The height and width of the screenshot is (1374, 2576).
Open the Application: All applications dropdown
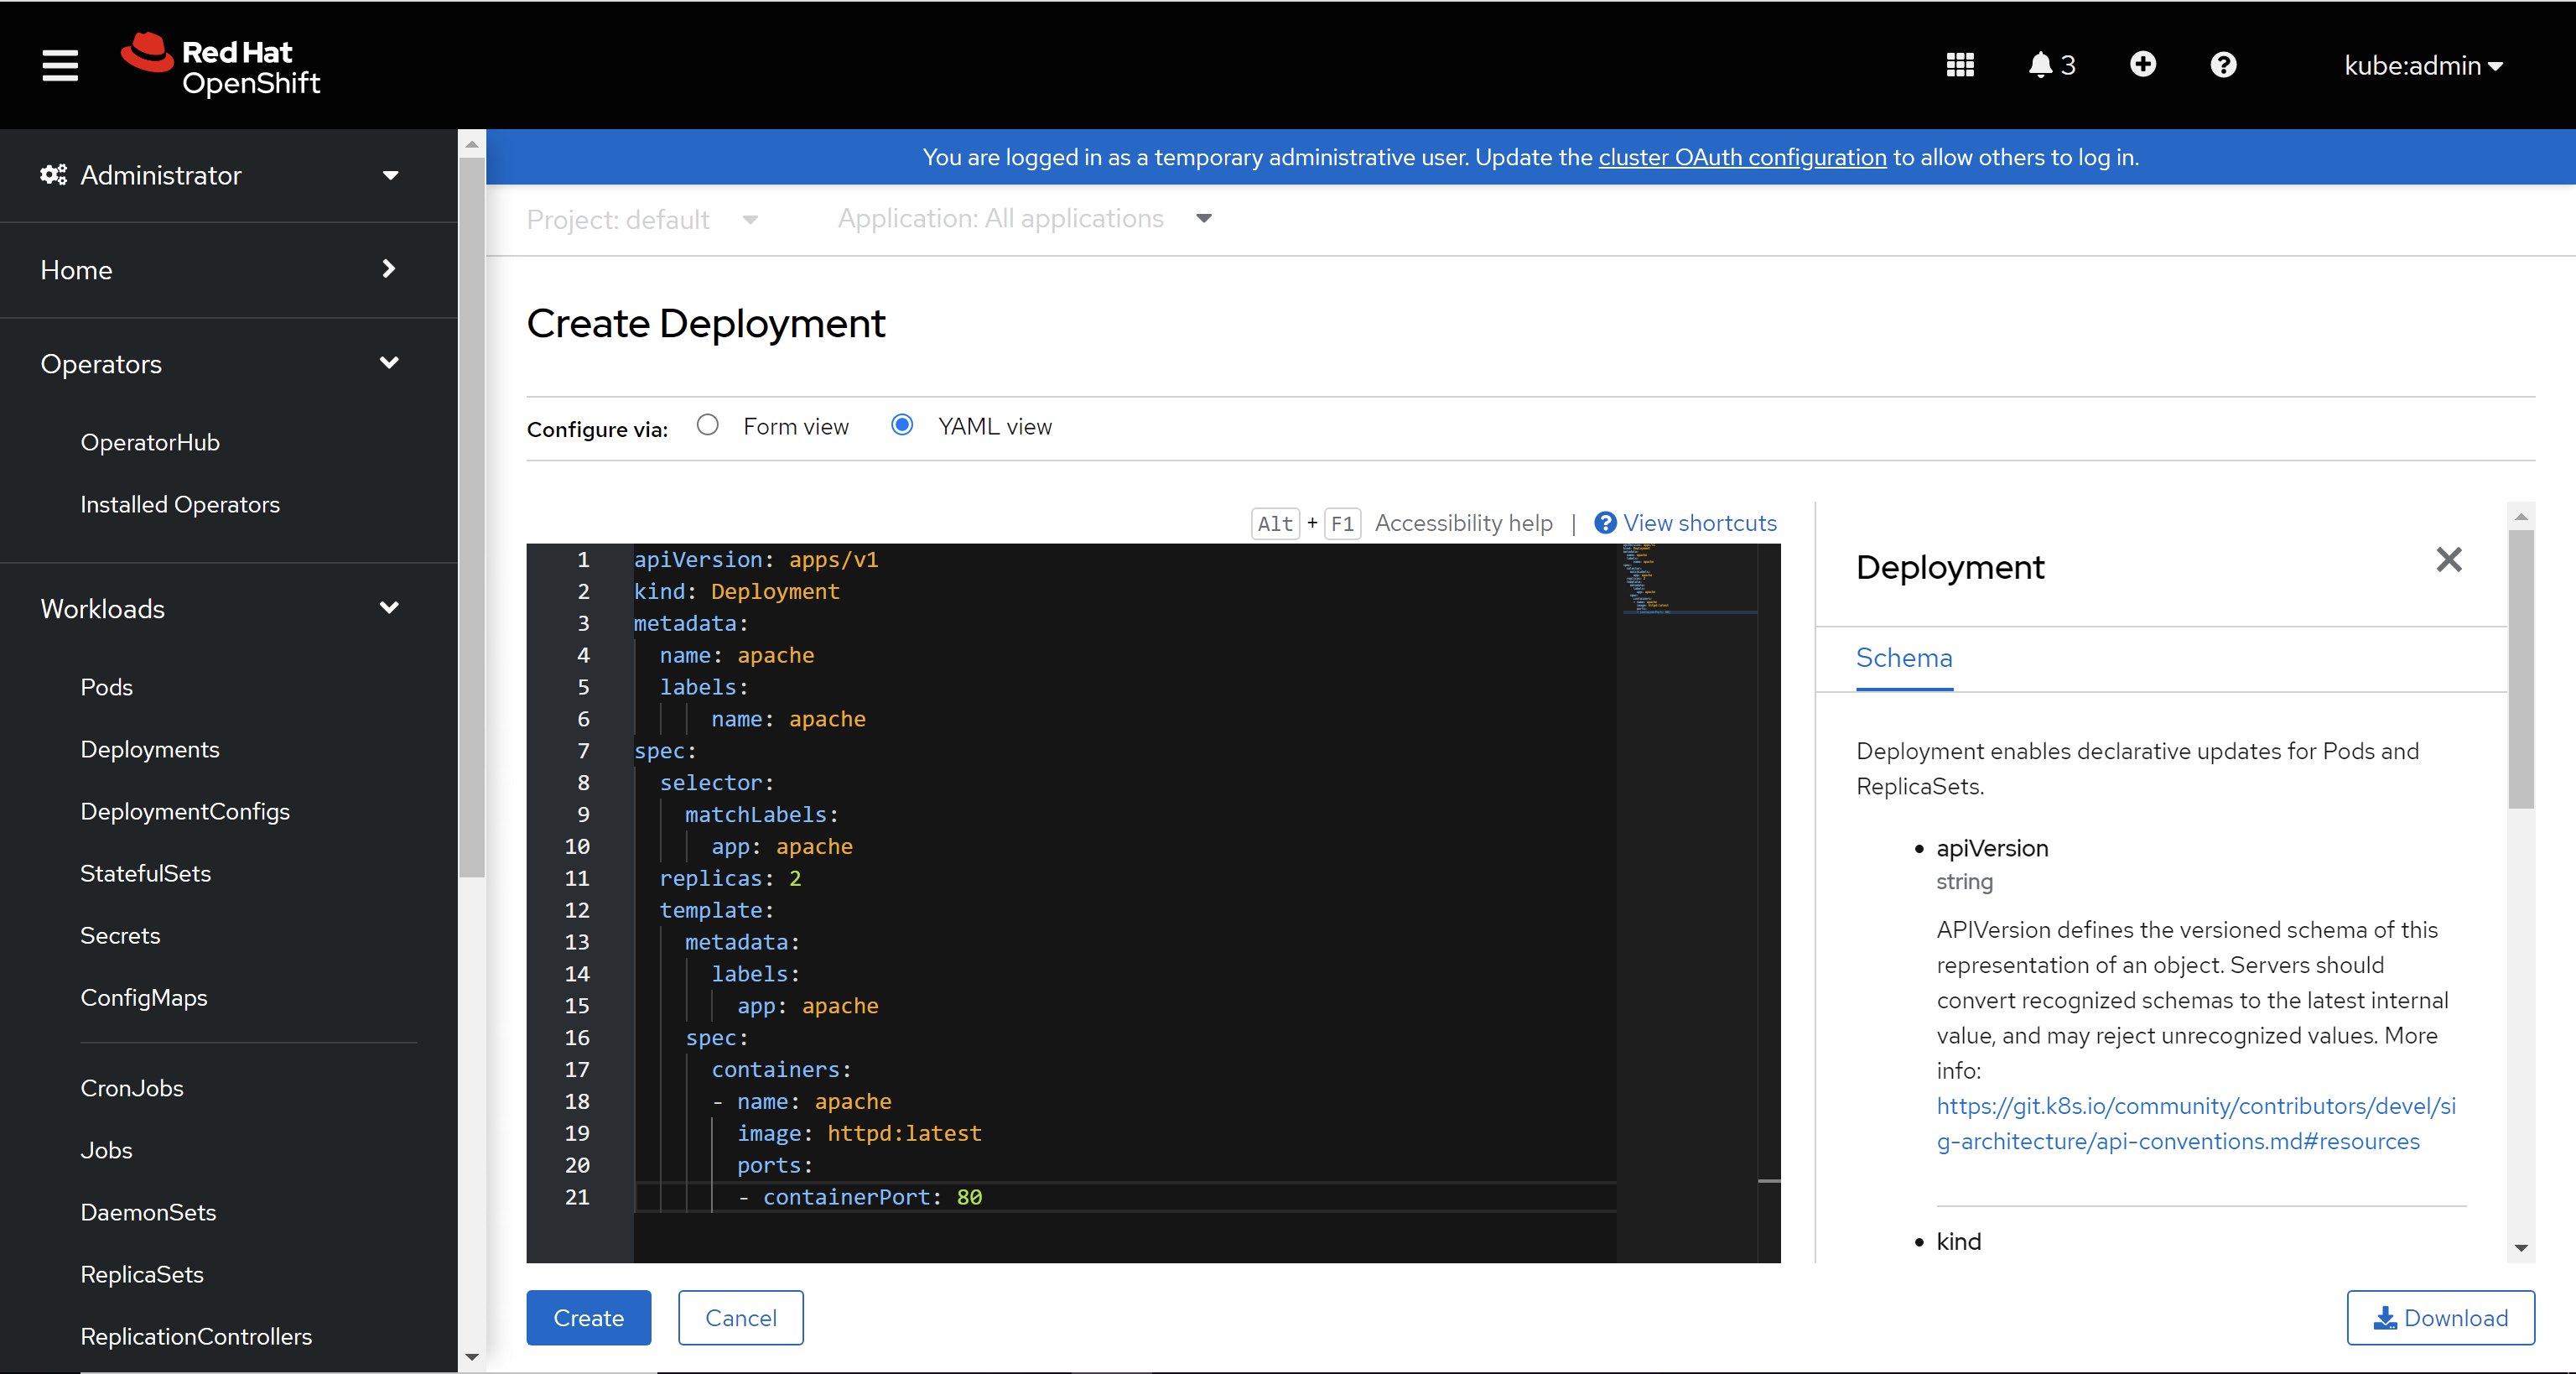[x=1025, y=218]
